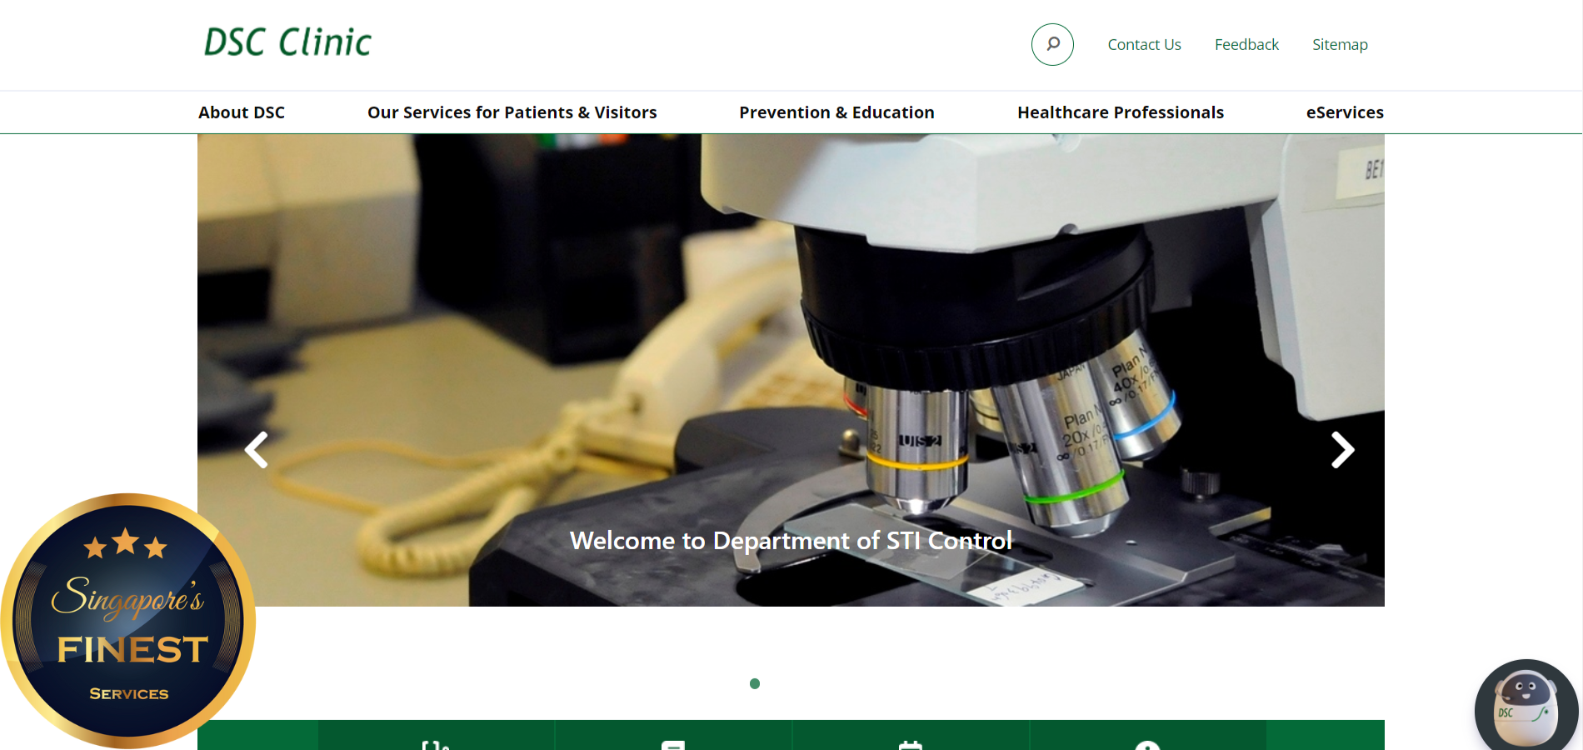Viewport: 1583px width, 750px height.
Task: Open the Healthcare Professionals menu
Action: click(1120, 112)
